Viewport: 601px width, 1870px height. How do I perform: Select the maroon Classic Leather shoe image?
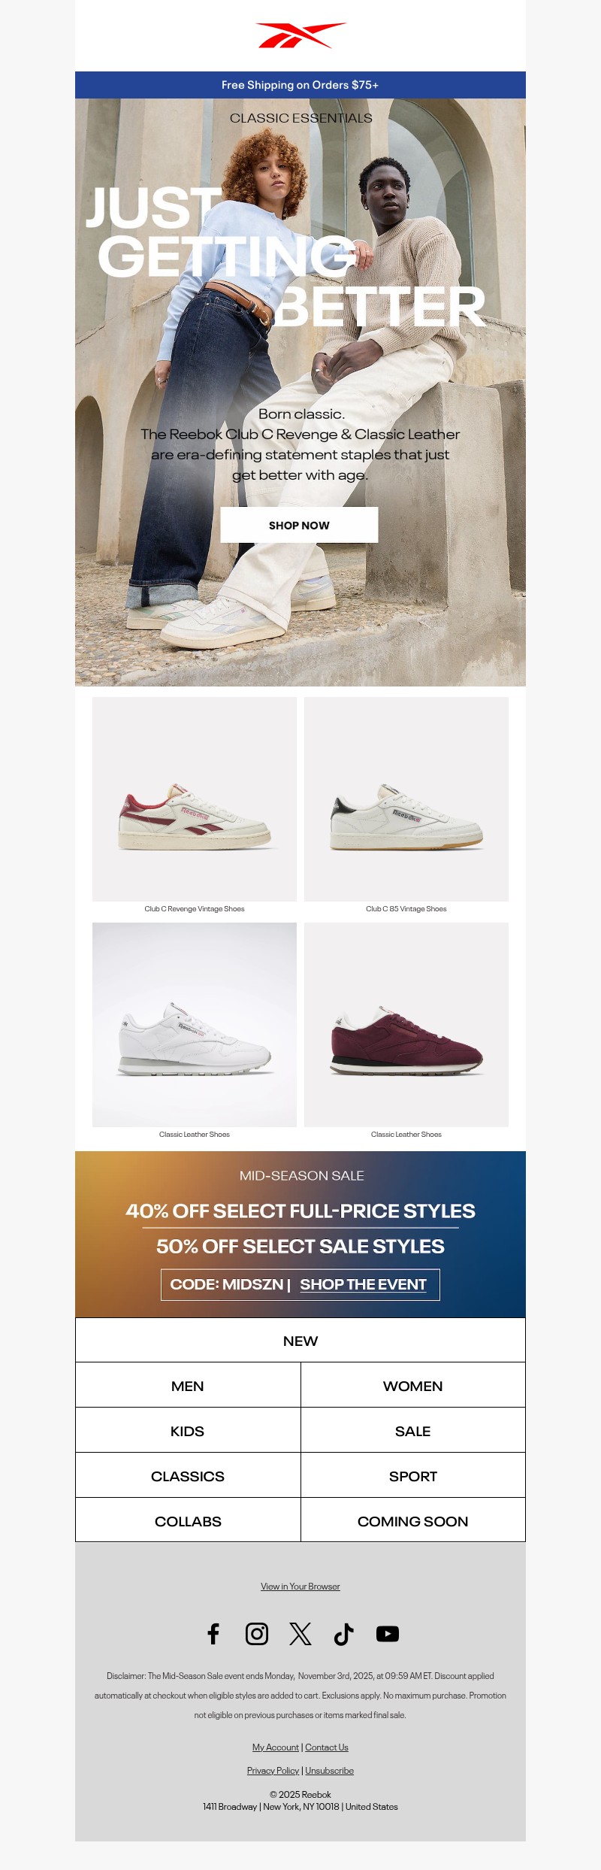(x=406, y=1025)
